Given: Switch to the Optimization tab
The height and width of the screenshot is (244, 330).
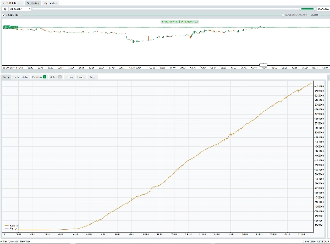Looking at the screenshot, I should tap(51, 3).
